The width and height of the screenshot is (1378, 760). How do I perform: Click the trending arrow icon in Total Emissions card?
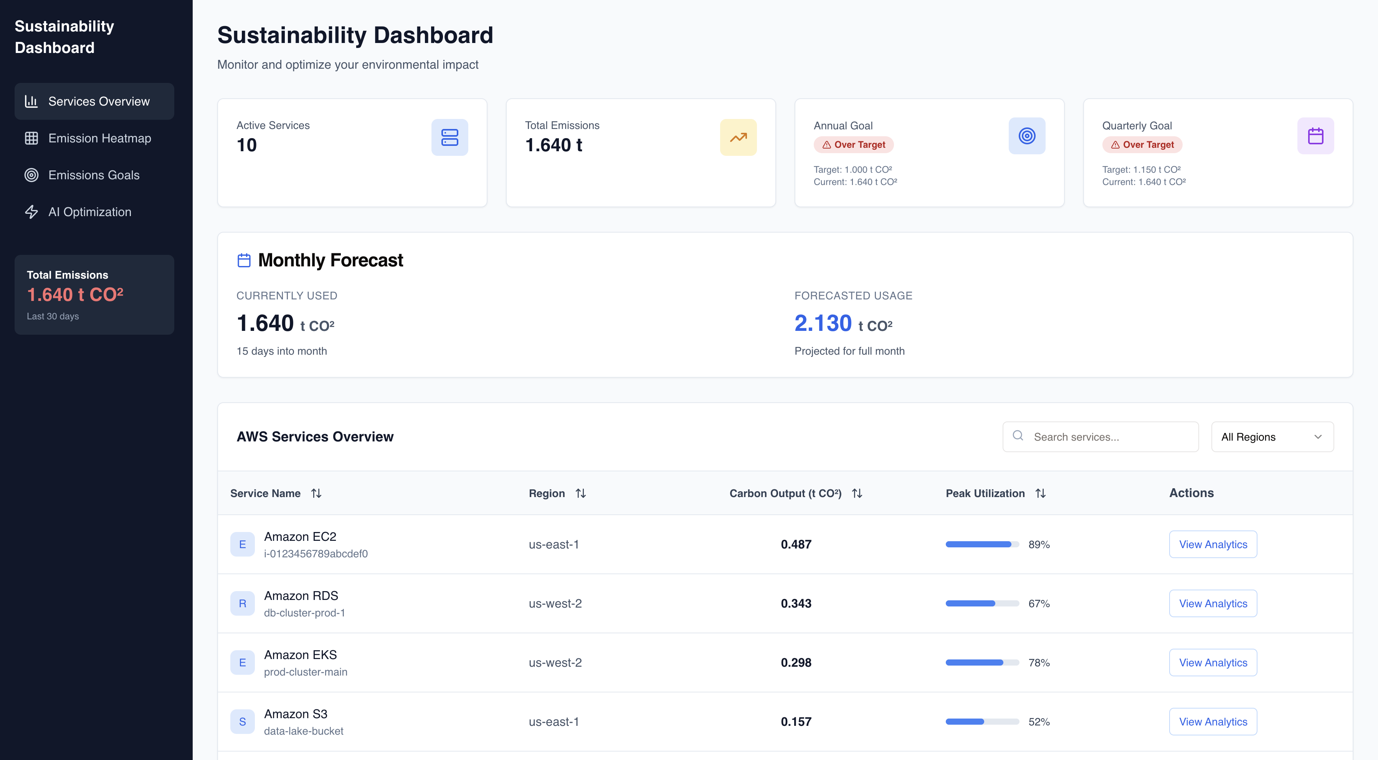738,137
